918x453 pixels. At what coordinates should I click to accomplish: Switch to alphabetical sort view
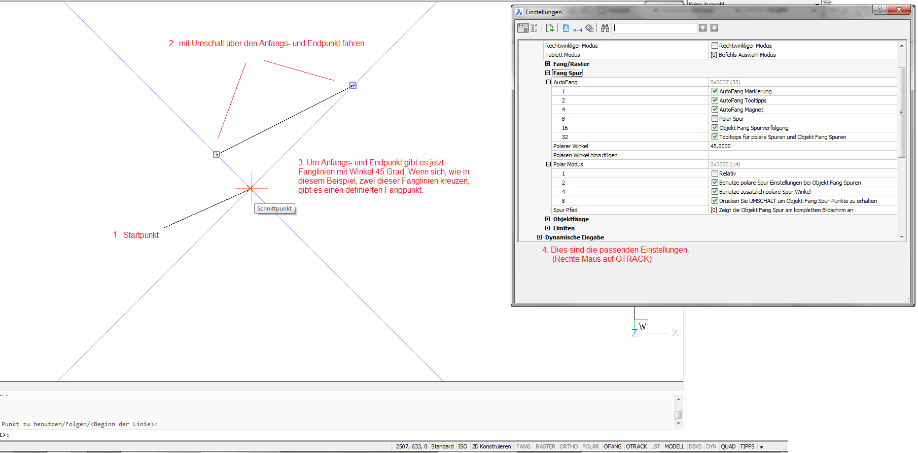[535, 28]
